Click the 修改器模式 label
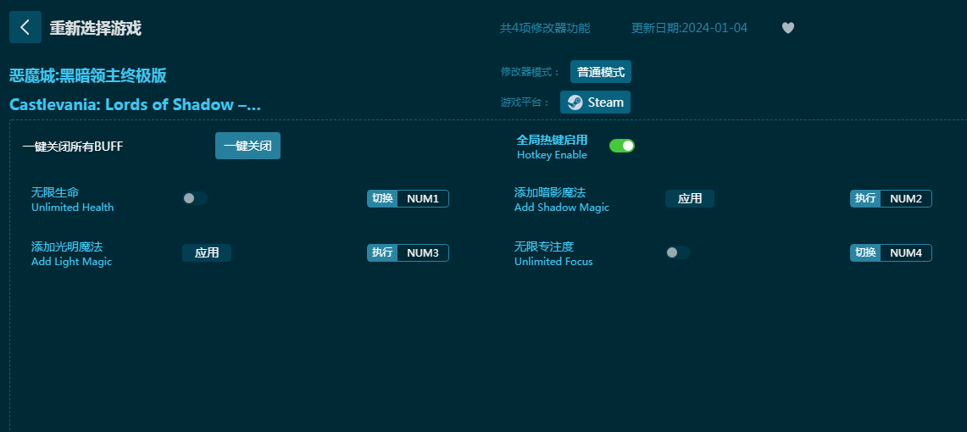This screenshot has height=432, width=967. (531, 72)
